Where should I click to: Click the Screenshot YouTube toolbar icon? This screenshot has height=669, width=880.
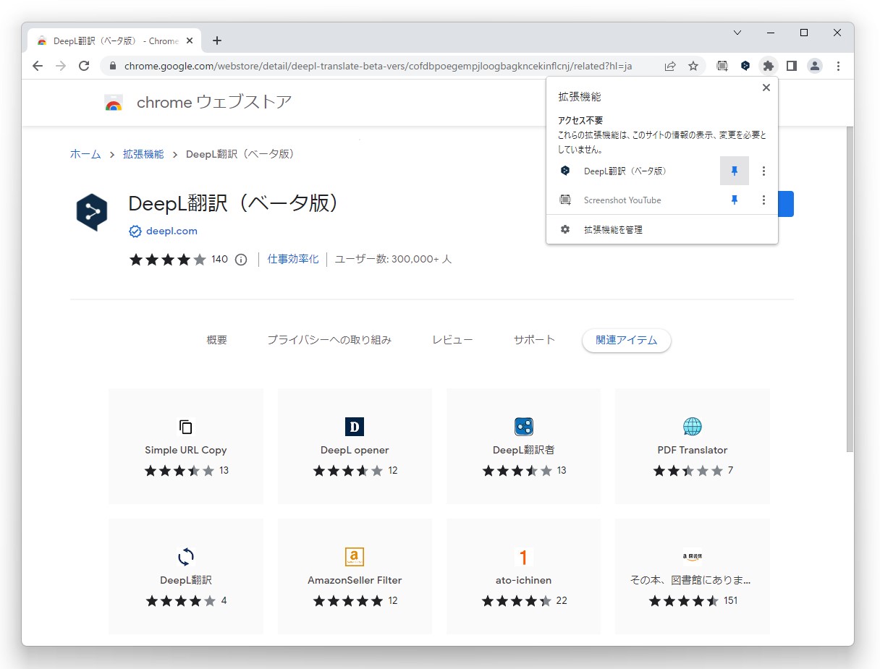pyautogui.click(x=722, y=66)
